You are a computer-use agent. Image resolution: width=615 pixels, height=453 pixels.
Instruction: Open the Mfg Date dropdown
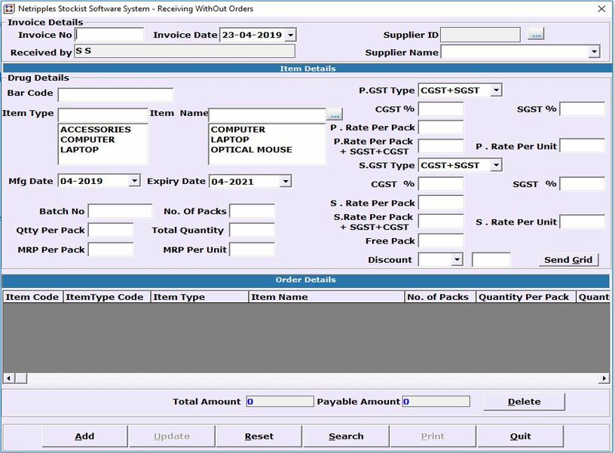coord(134,181)
